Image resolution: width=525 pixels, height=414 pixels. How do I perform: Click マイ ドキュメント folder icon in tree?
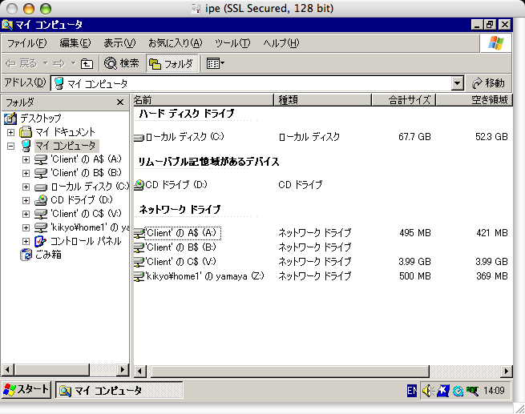coord(26,132)
